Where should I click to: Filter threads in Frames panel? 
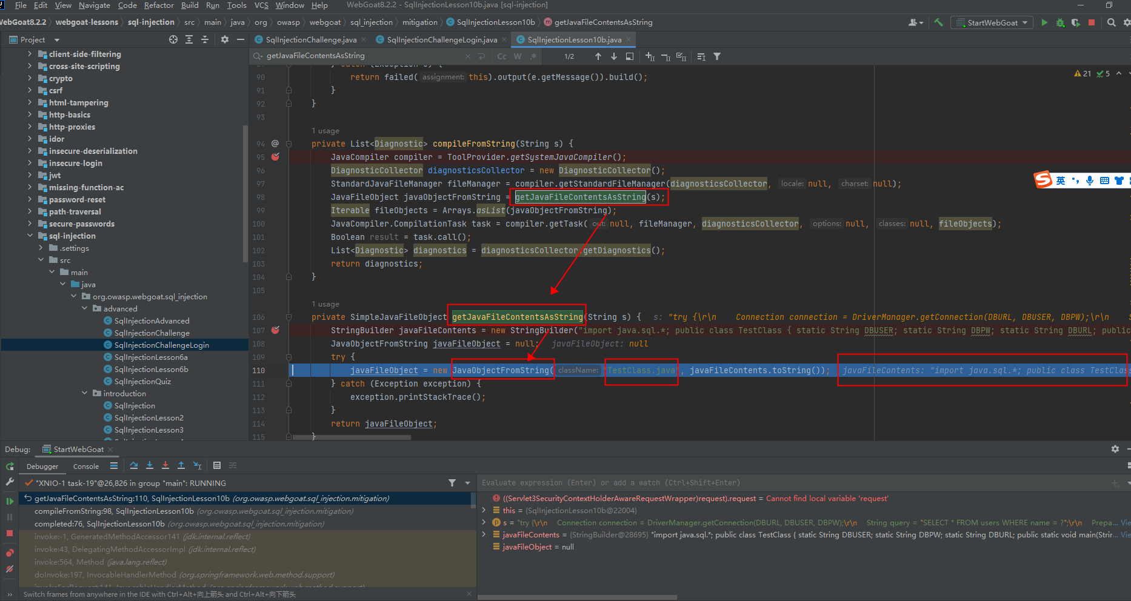tap(452, 483)
